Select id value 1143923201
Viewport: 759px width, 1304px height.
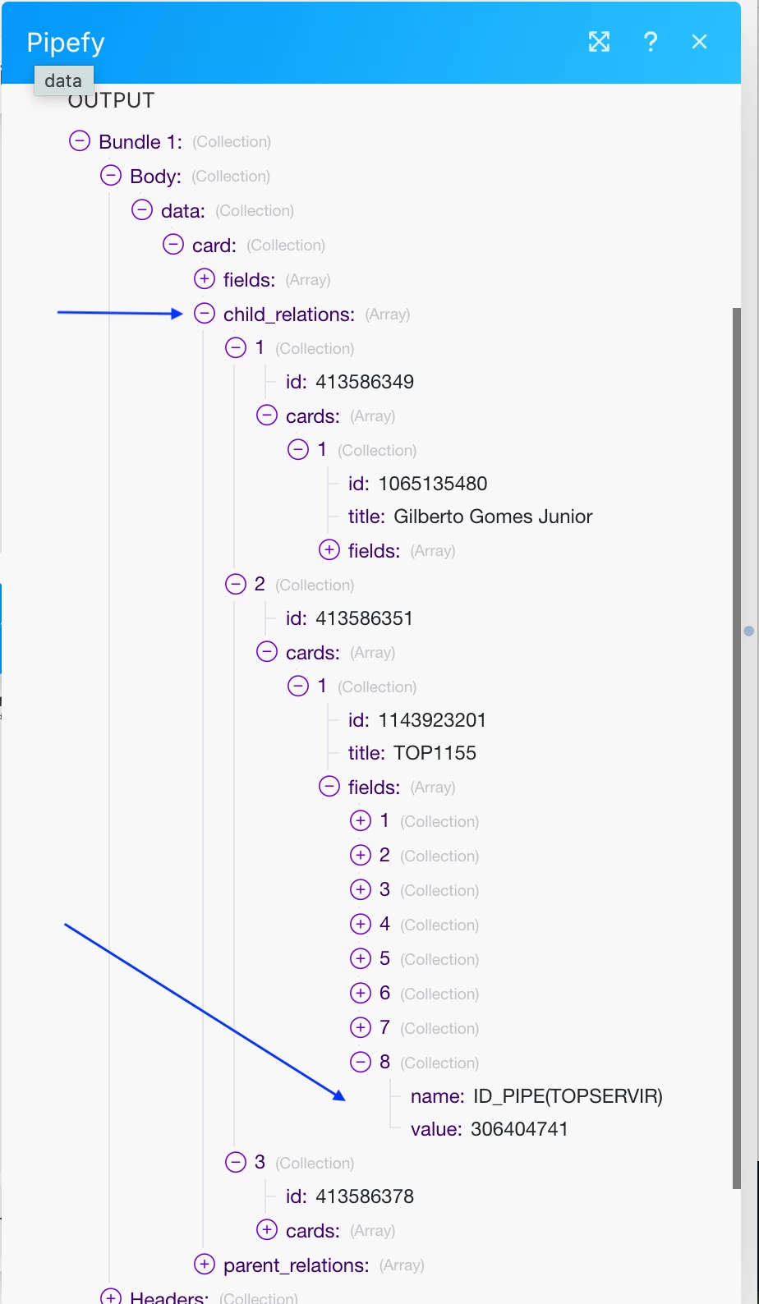pos(432,720)
